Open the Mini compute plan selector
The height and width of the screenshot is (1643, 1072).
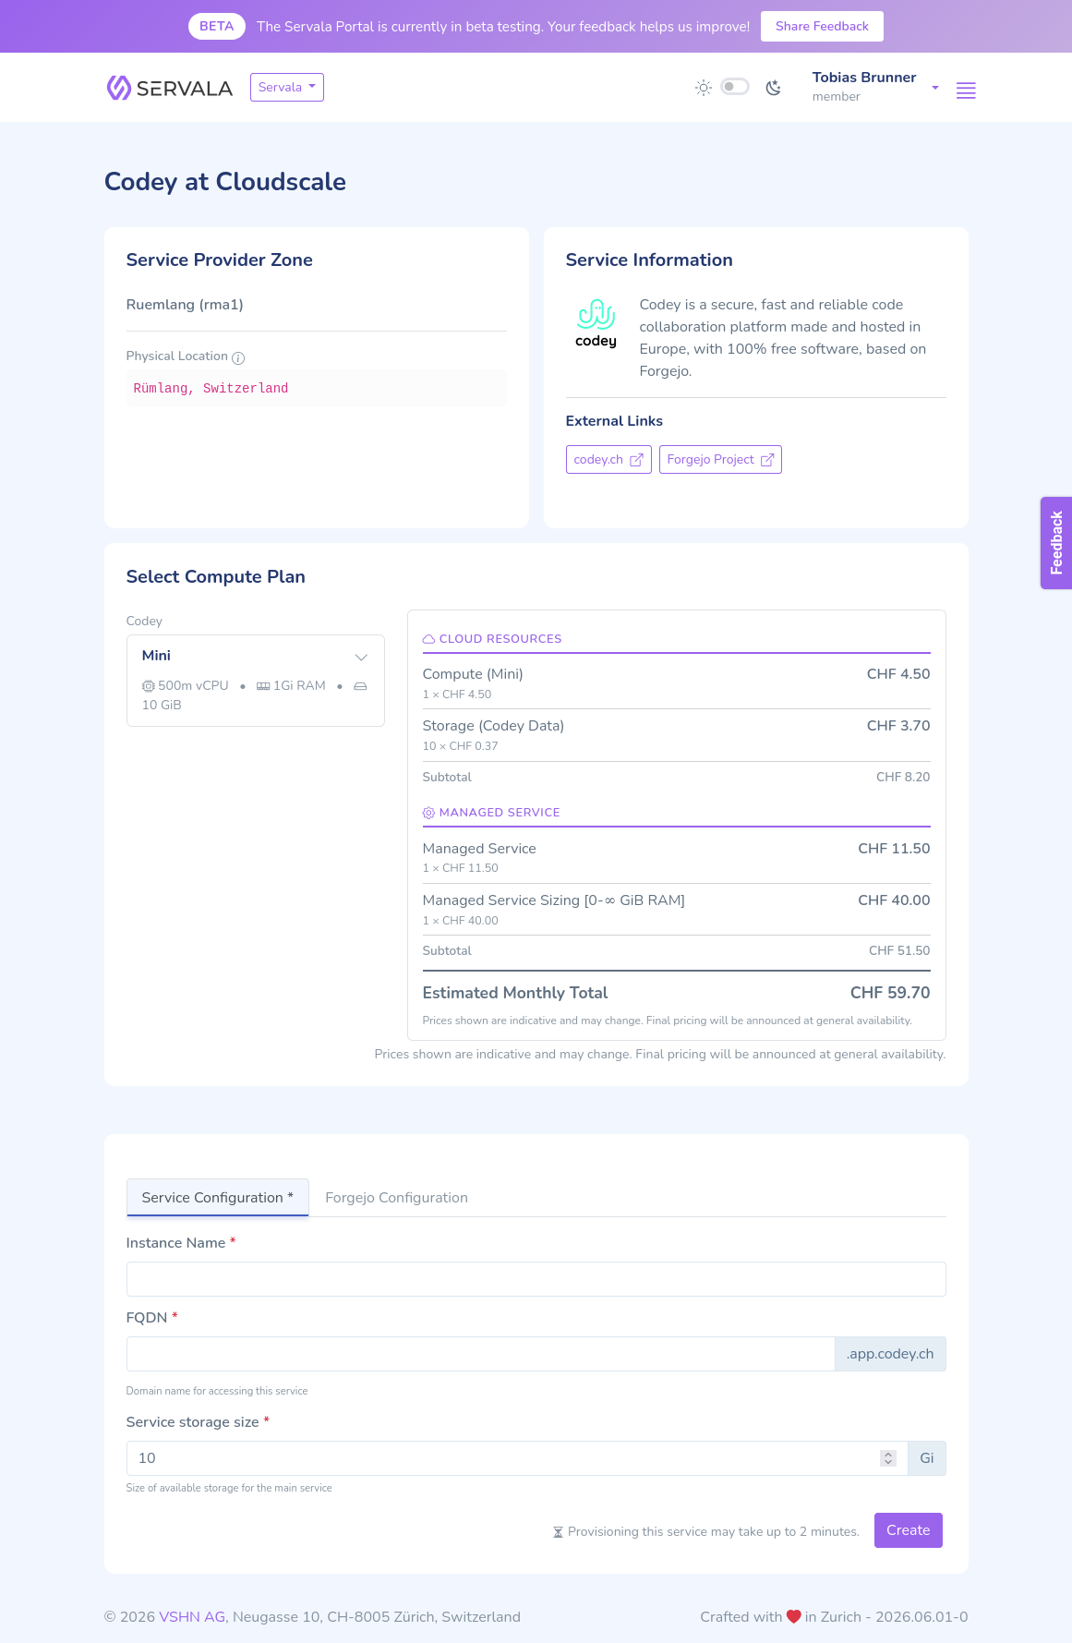(256, 681)
